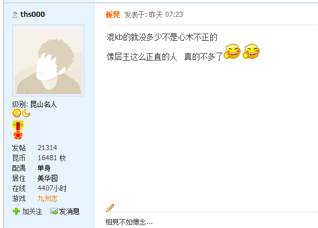Send a message via 发消息 link
Screen dimensions: 318x228
69,211
